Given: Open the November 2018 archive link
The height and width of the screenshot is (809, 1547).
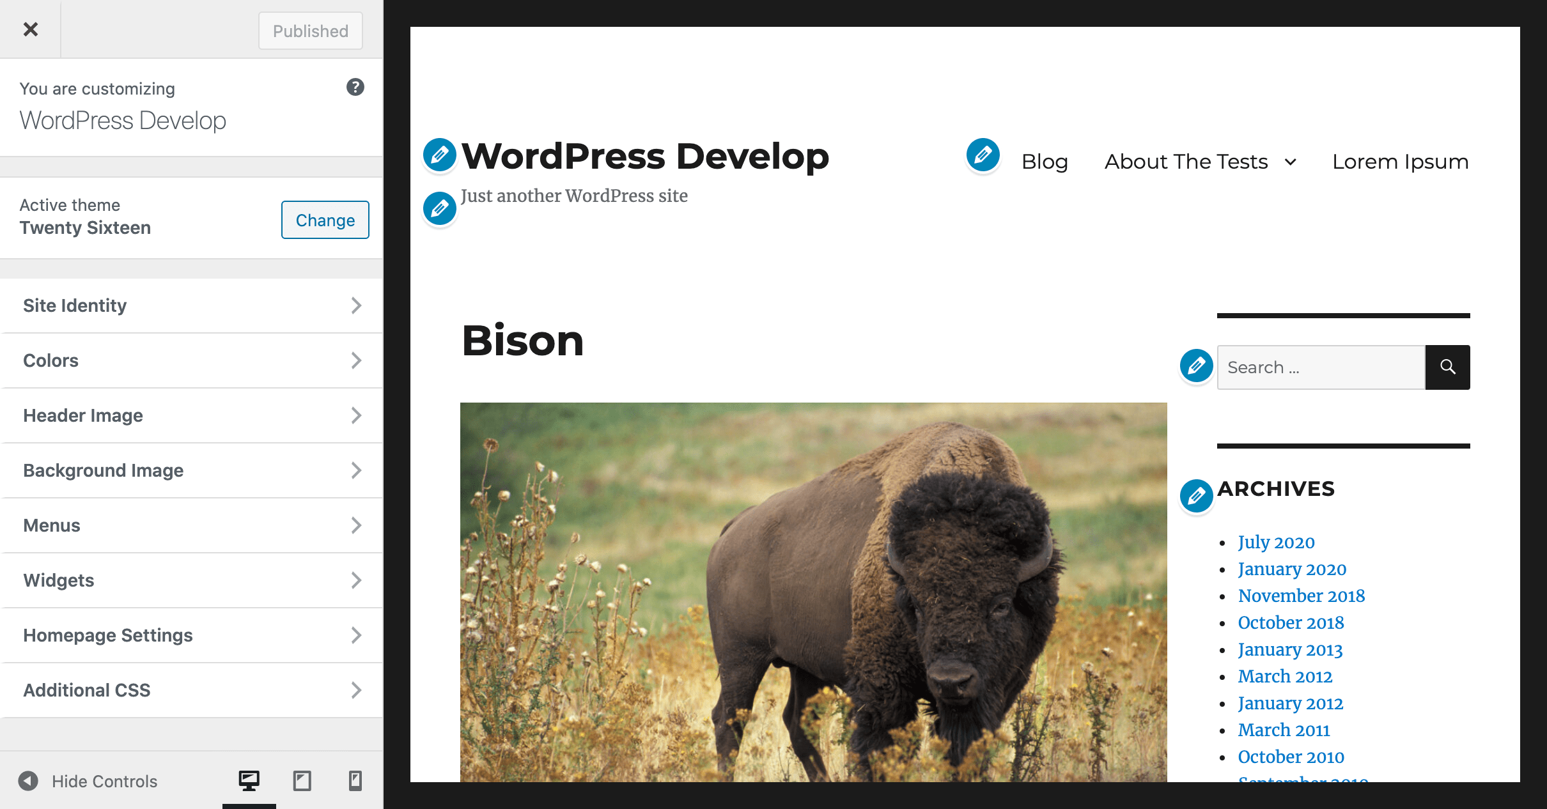Looking at the screenshot, I should (x=1302, y=596).
